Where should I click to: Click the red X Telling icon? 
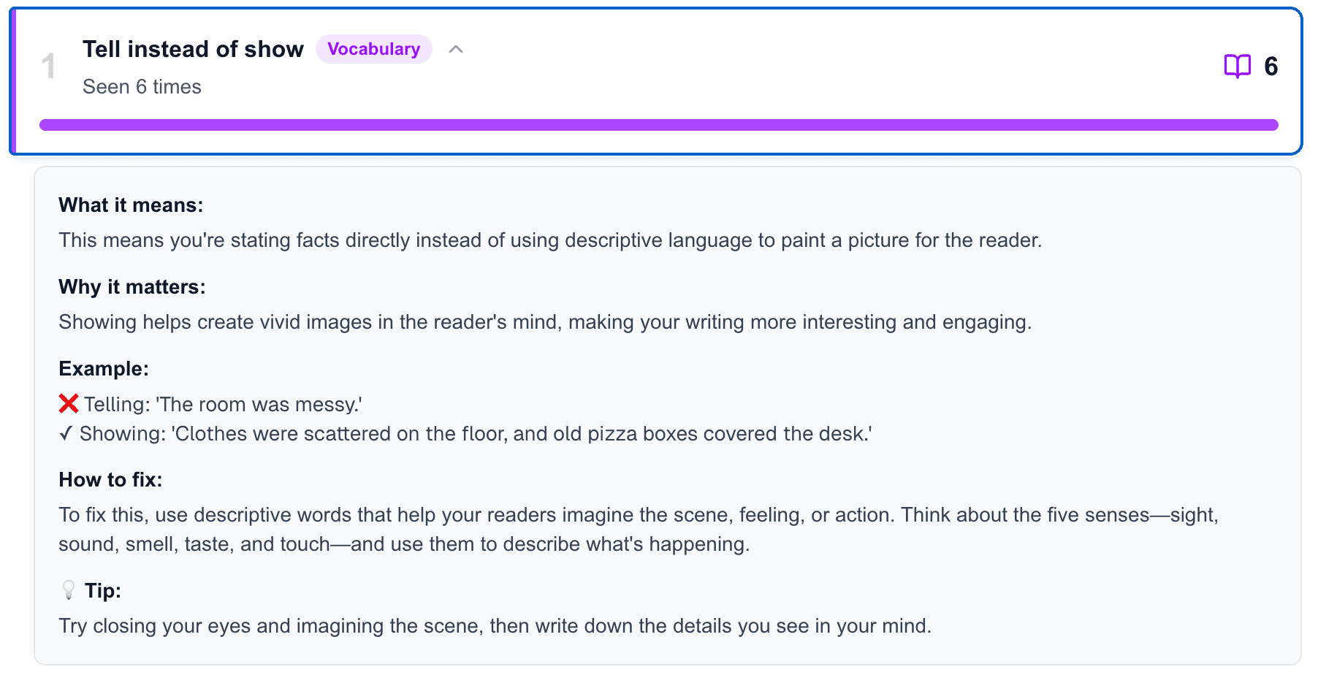click(69, 403)
